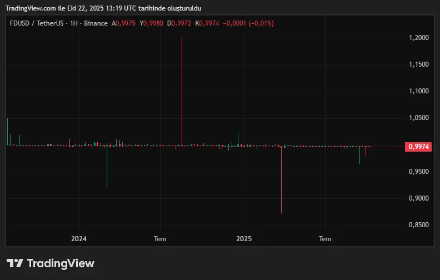Click the red downward wick reaching 0,8700
Viewport: 440px width, 280px height.
281,183
